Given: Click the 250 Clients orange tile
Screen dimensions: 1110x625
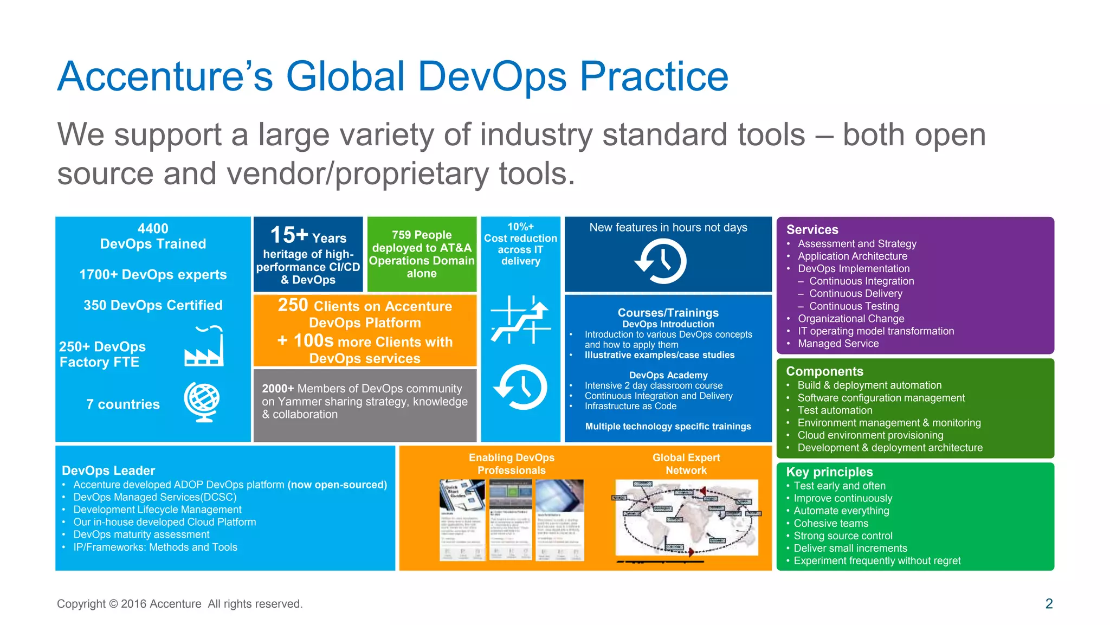Looking at the screenshot, I should pyautogui.click(x=365, y=331).
